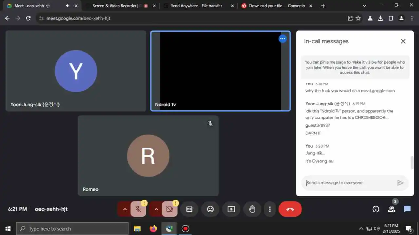Click the oeo-xehh-hjt meeting code text
This screenshot has height=235, width=419.
[x=51, y=209]
